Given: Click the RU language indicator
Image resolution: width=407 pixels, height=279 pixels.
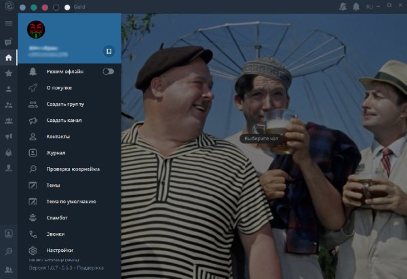Looking at the screenshot, I should coord(370,7).
